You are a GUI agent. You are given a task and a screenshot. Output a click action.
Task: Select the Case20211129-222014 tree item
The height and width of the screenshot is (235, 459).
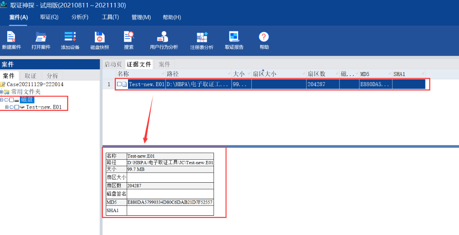(35, 84)
